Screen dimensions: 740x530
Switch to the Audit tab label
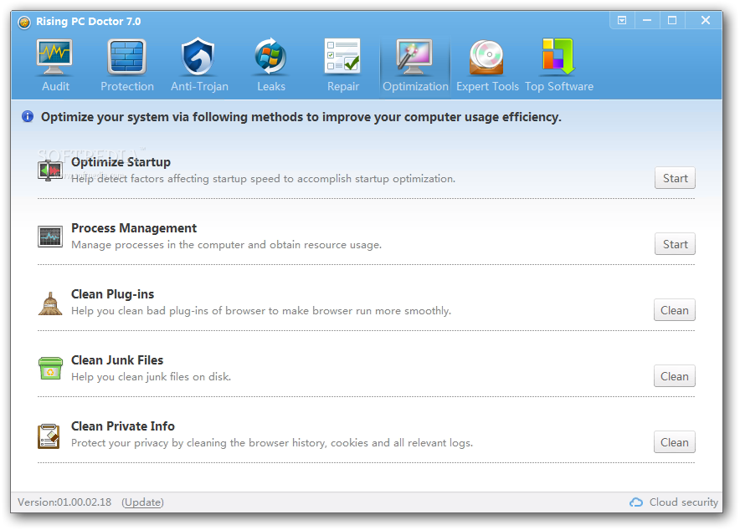pyautogui.click(x=56, y=87)
